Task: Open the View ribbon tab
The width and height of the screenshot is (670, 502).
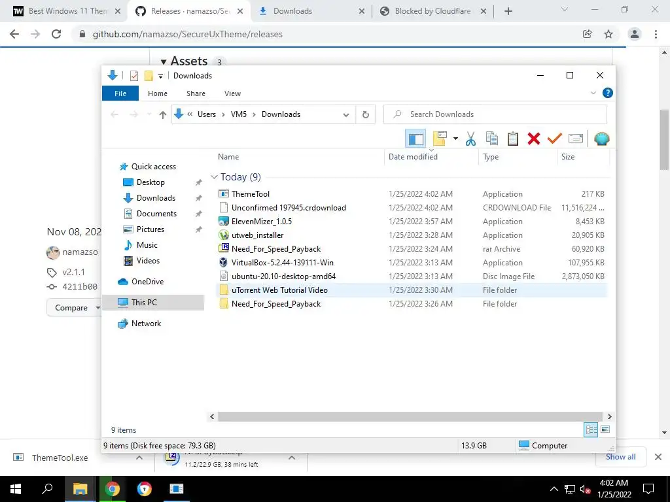Action: tap(232, 93)
